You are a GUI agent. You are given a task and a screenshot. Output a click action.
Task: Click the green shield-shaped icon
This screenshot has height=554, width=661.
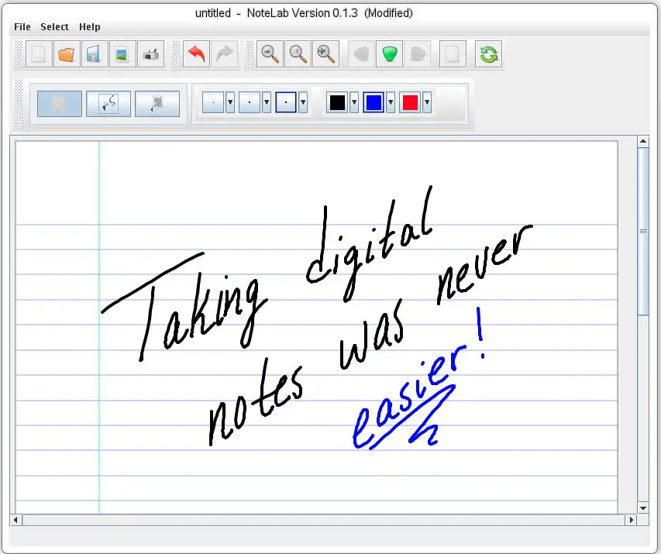pyautogui.click(x=389, y=54)
